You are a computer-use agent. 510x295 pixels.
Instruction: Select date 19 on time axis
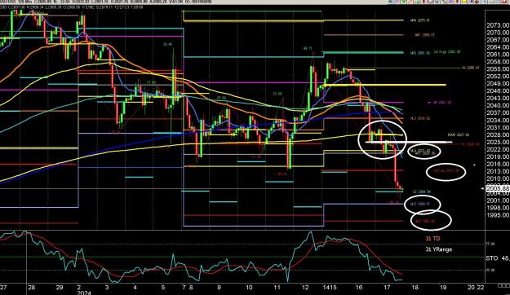tap(443, 288)
